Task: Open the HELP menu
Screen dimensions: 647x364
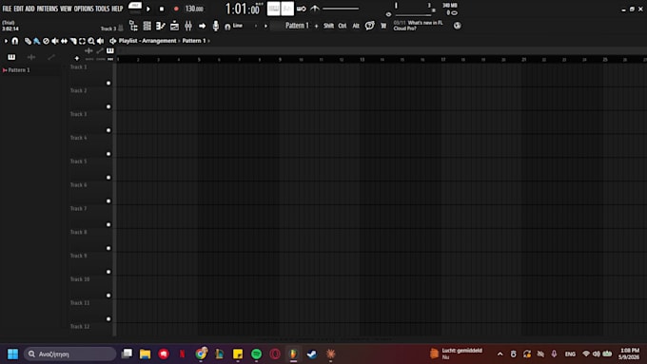Action: click(117, 9)
